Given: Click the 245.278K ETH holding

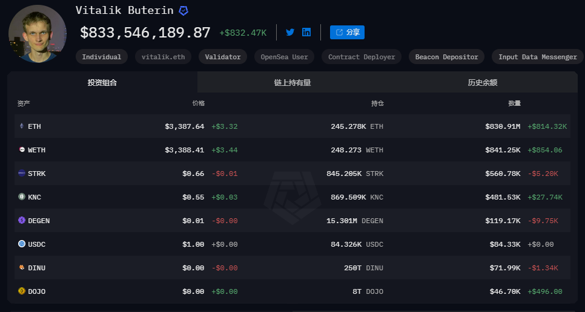Looking at the screenshot, I should pos(357,126).
